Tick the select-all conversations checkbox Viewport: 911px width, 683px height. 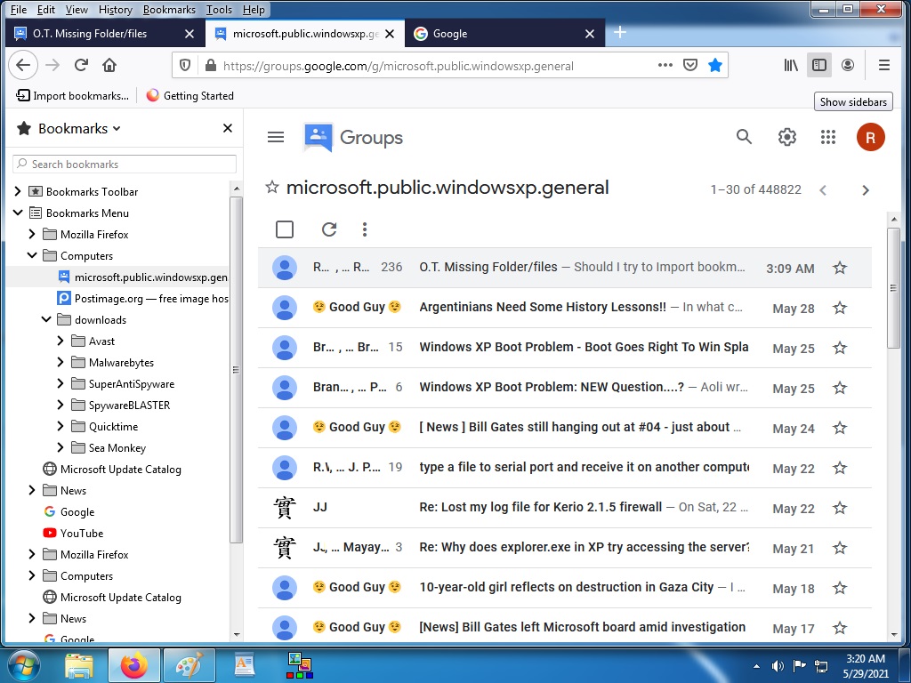coord(285,229)
